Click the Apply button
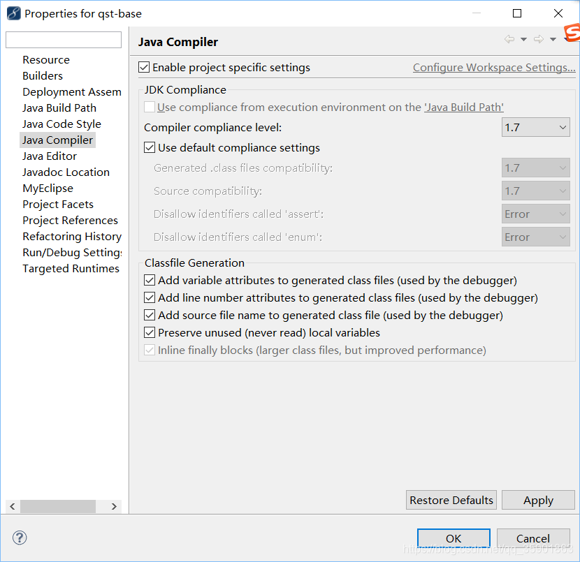The height and width of the screenshot is (562, 580). pyautogui.click(x=538, y=500)
